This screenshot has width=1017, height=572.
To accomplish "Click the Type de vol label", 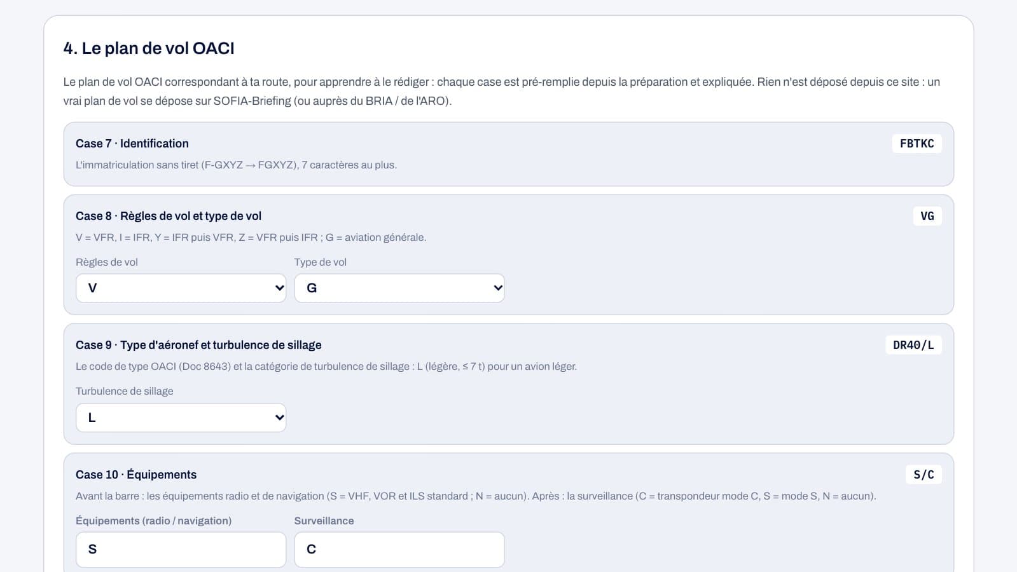I will click(321, 262).
